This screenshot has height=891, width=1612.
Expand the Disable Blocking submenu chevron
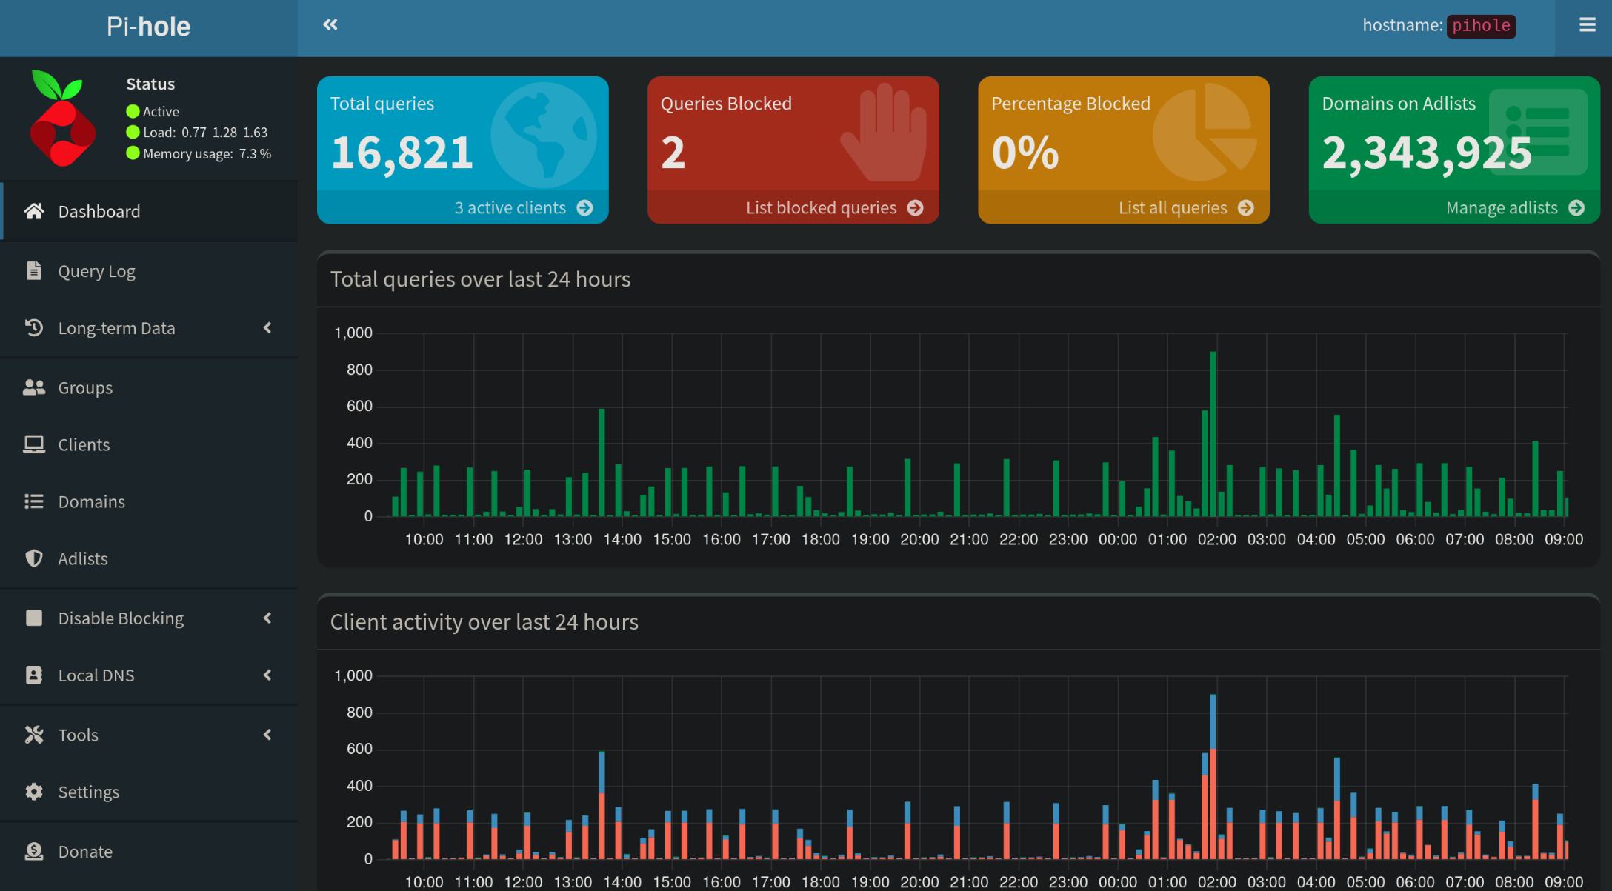[267, 618]
